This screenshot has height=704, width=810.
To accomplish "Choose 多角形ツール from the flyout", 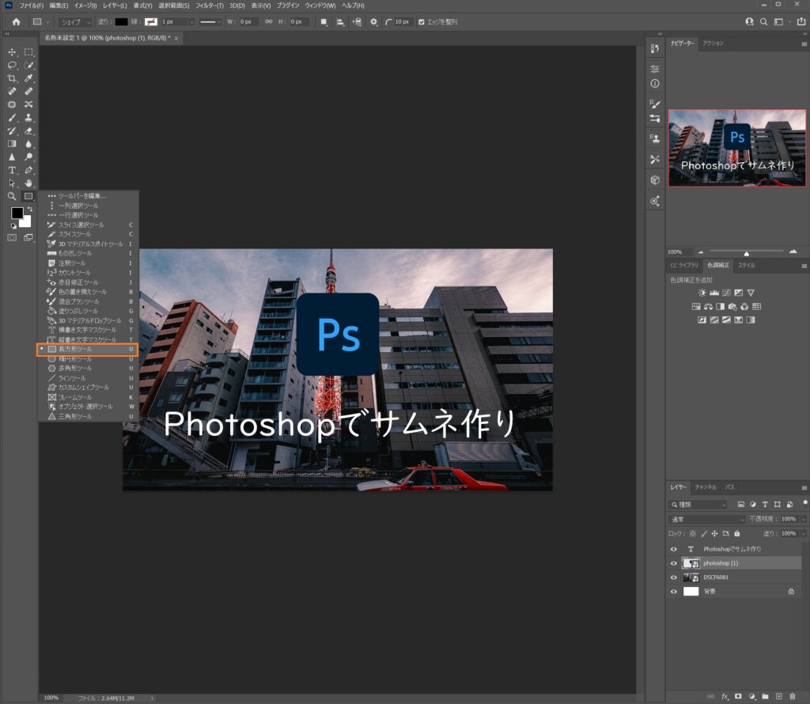I will (x=88, y=369).
